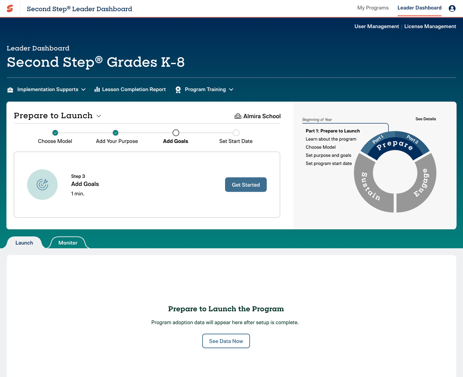Click the Program Training ribbon badge icon

(x=178, y=90)
